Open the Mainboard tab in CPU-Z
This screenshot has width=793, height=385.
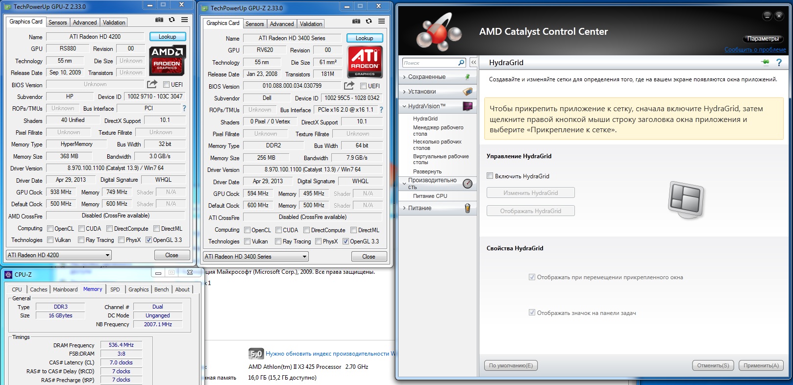coord(65,289)
